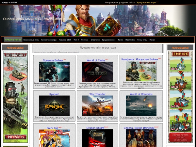
Task: Open the Танки category
Action: click(120, 40)
